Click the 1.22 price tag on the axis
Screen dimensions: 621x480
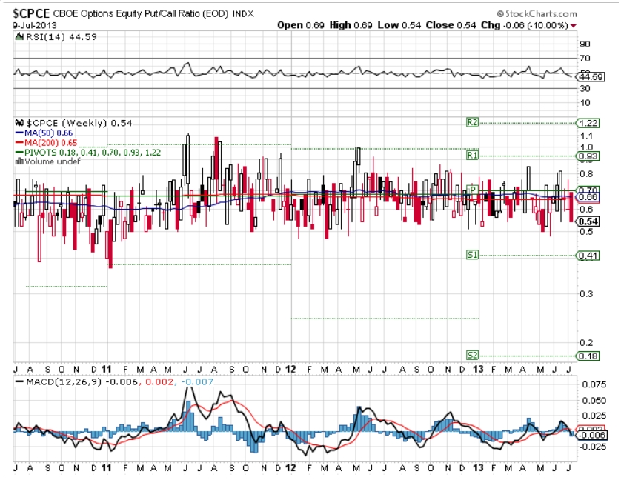click(x=588, y=123)
